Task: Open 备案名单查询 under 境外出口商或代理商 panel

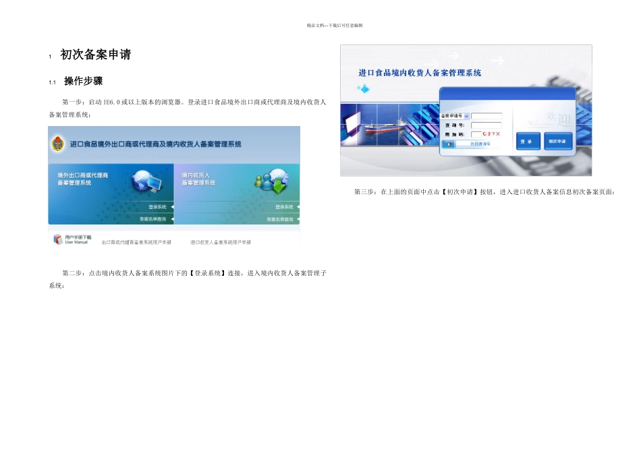Action: pos(153,219)
